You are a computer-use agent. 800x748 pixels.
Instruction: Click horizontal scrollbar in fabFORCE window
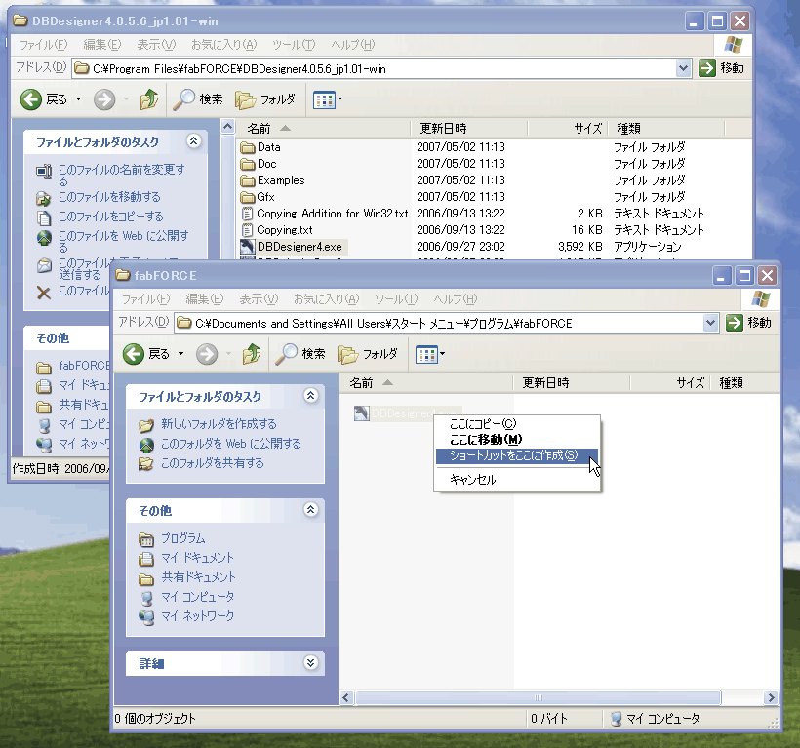(x=539, y=697)
